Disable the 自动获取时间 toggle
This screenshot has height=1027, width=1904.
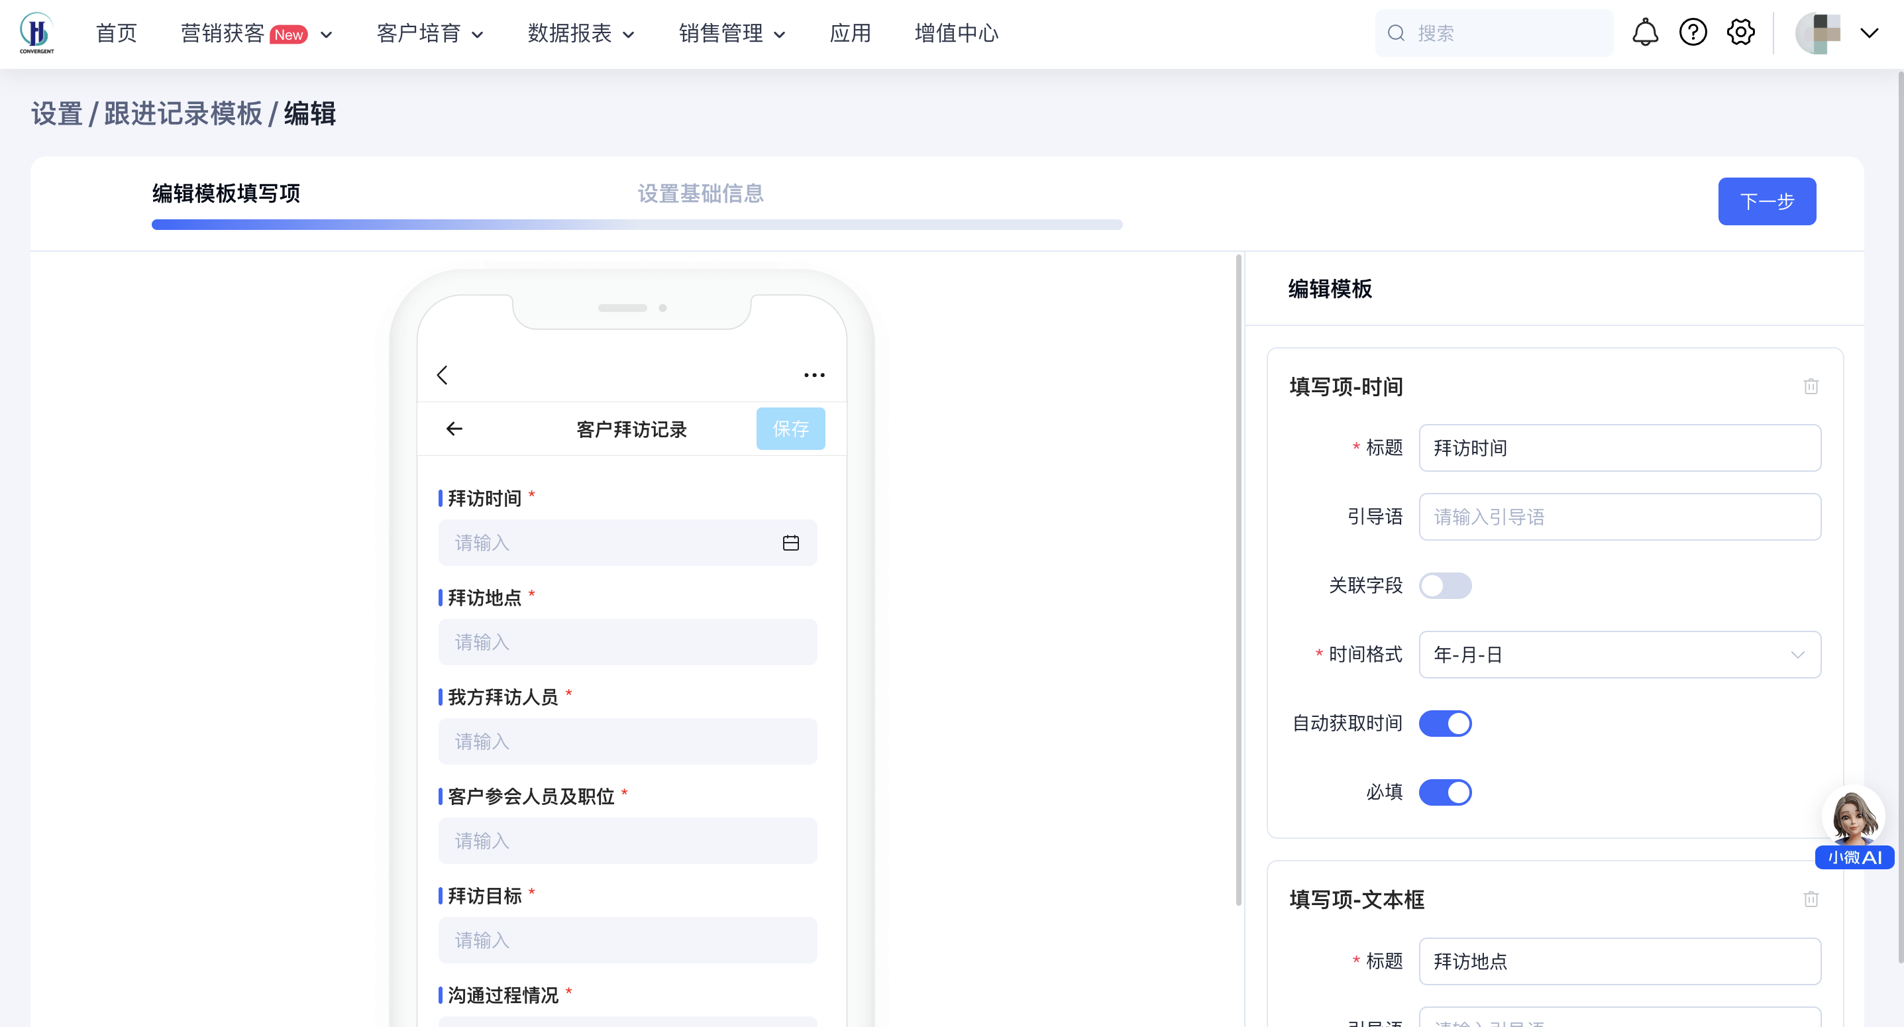[1445, 723]
